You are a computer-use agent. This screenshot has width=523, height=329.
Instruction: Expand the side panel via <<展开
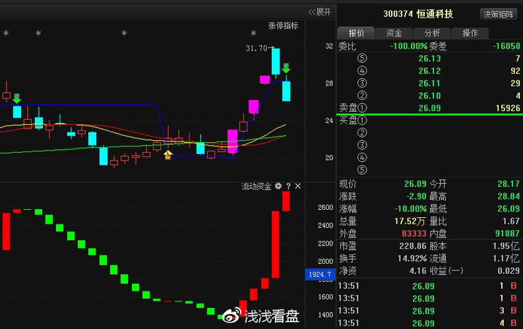coord(319,13)
